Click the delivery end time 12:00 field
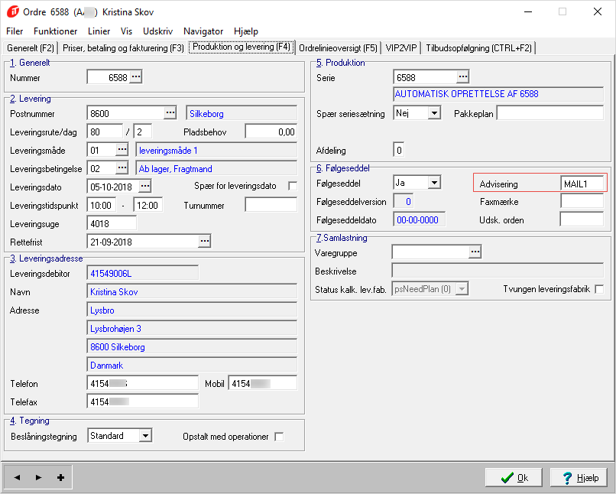 [x=148, y=205]
